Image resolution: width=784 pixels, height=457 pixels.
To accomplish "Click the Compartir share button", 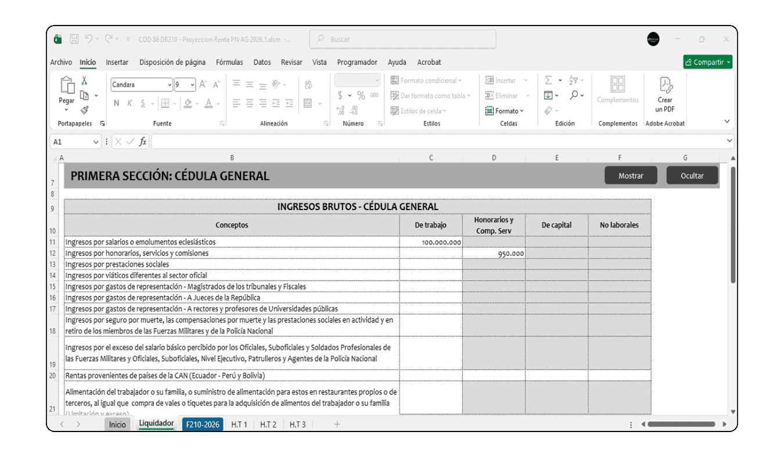I will pyautogui.click(x=707, y=62).
